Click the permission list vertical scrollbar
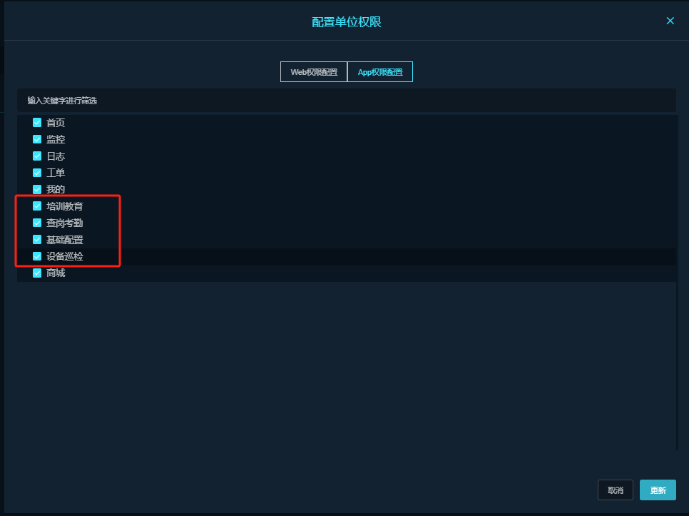Image resolution: width=689 pixels, height=516 pixels. (x=677, y=282)
